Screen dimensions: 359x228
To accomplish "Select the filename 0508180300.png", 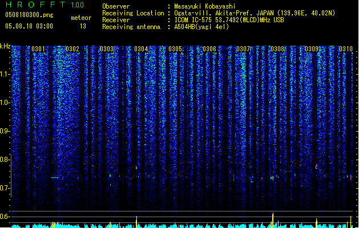I will (29, 15).
